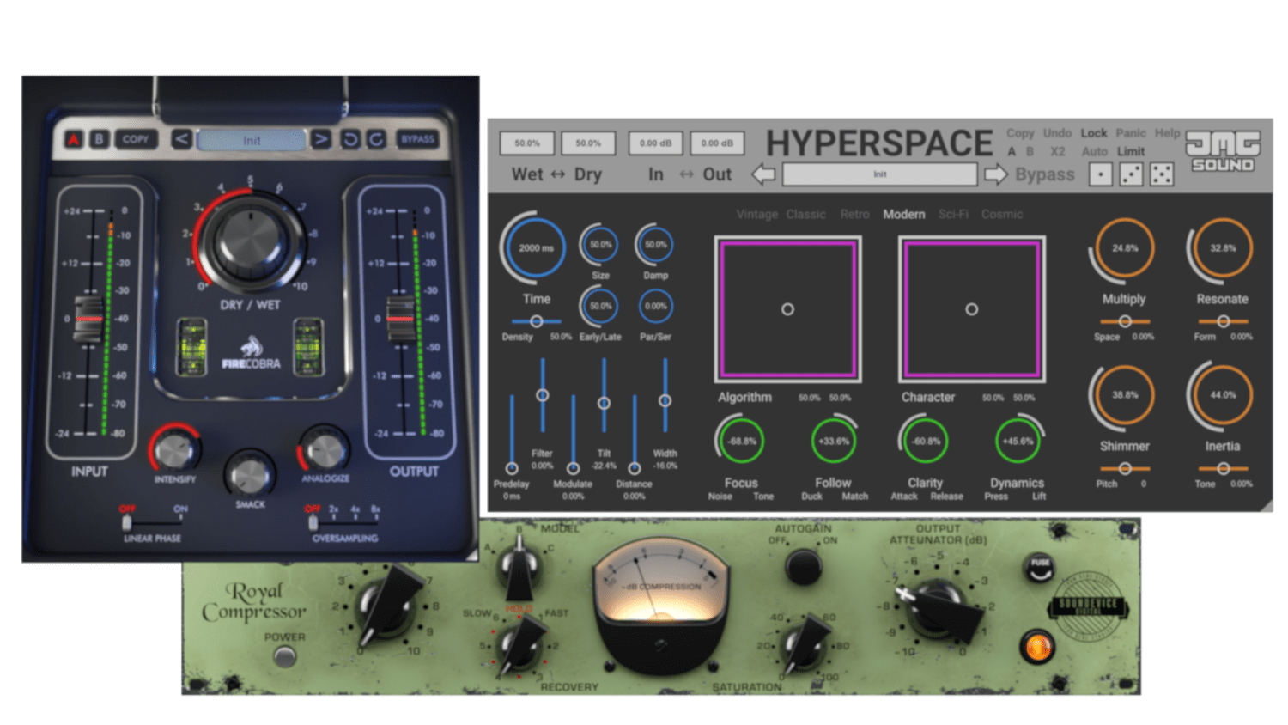The image size is (1288, 725).
Task: Click Hyperspace next preset right arrow
Action: [995, 174]
